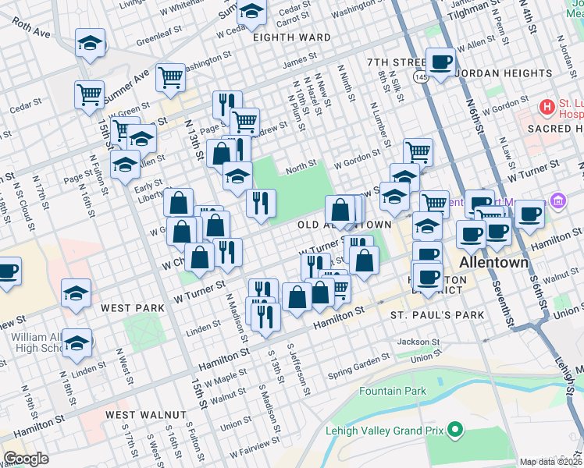Click the Route 145 highway shield
Image resolution: width=584 pixels, height=468 pixels.
420,77
